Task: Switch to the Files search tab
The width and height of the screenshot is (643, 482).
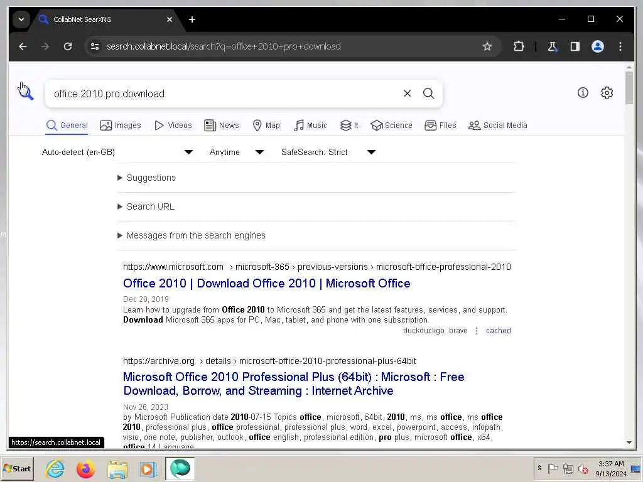Action: point(440,126)
